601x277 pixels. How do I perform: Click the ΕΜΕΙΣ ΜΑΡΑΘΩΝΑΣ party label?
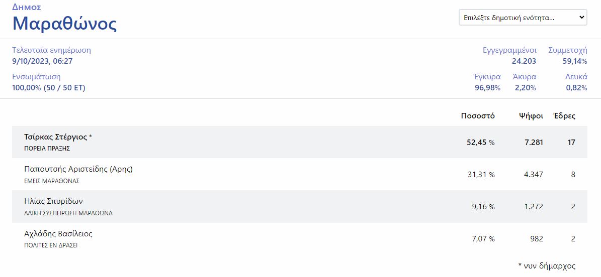tap(52, 181)
